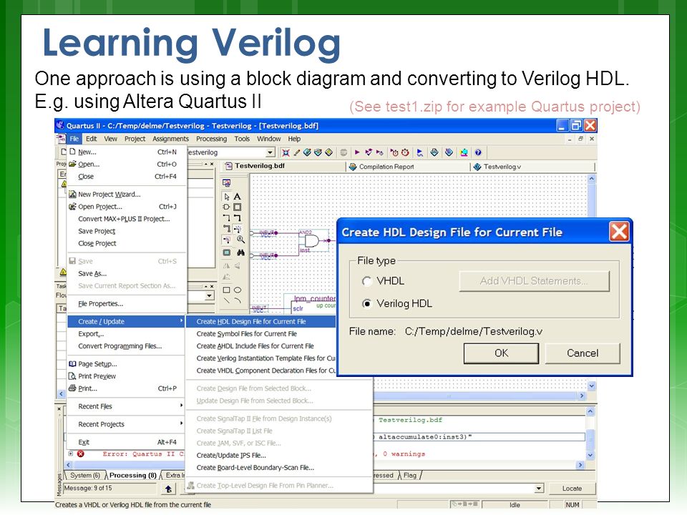The image size is (687, 515).
Task: Open the Flow combo box dropdown
Action: (210, 296)
